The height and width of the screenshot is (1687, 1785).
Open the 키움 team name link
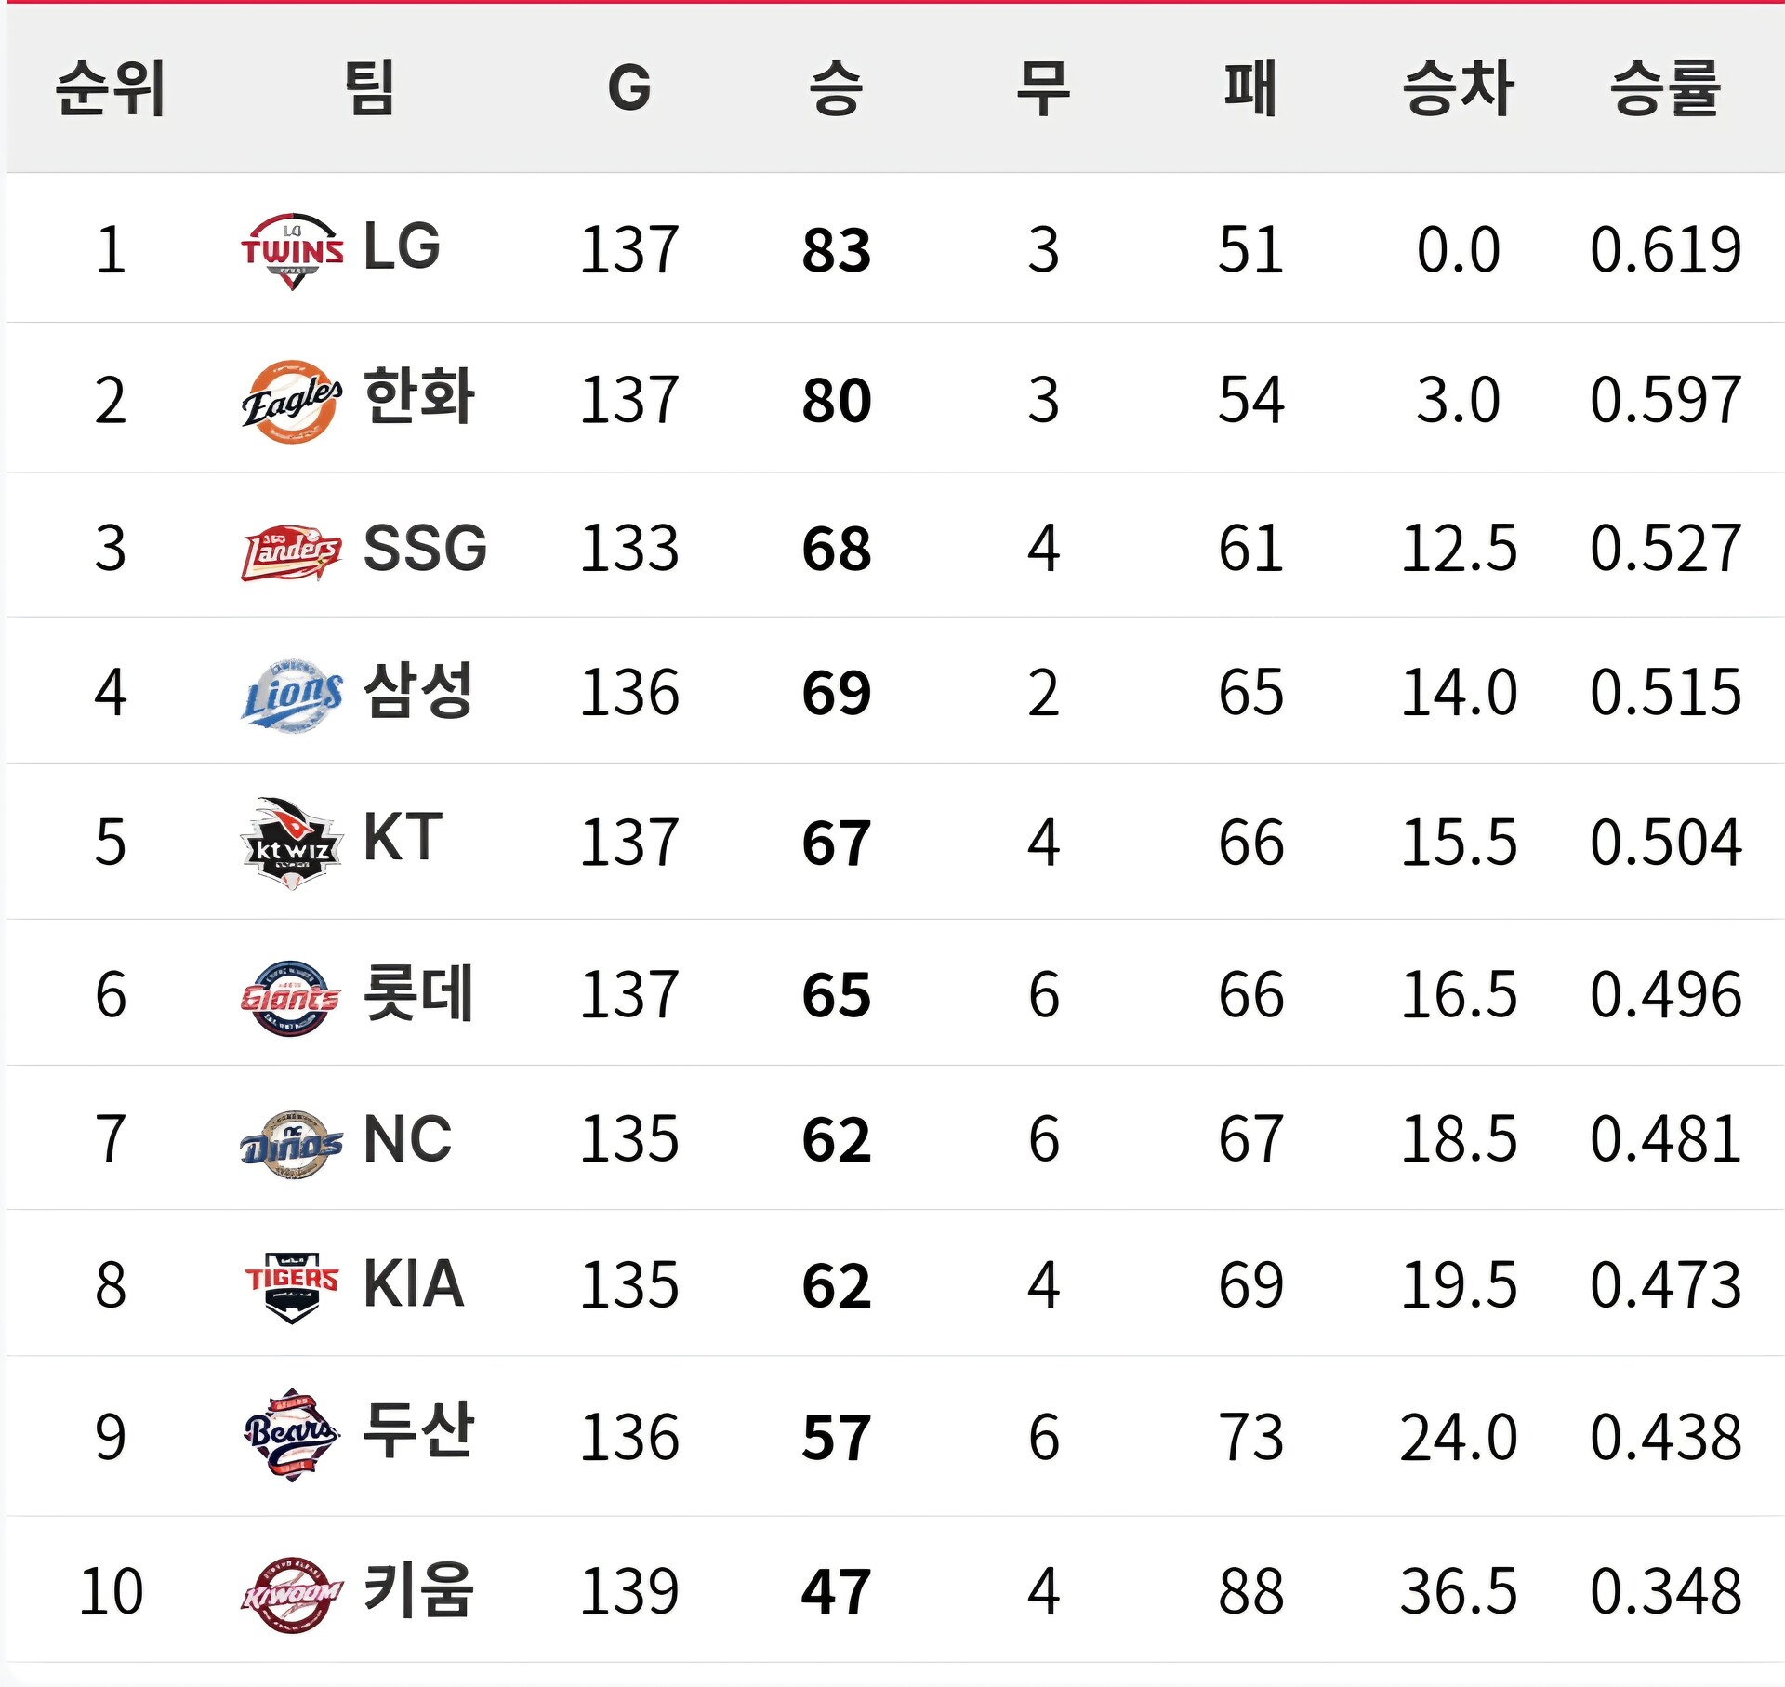(x=419, y=1589)
